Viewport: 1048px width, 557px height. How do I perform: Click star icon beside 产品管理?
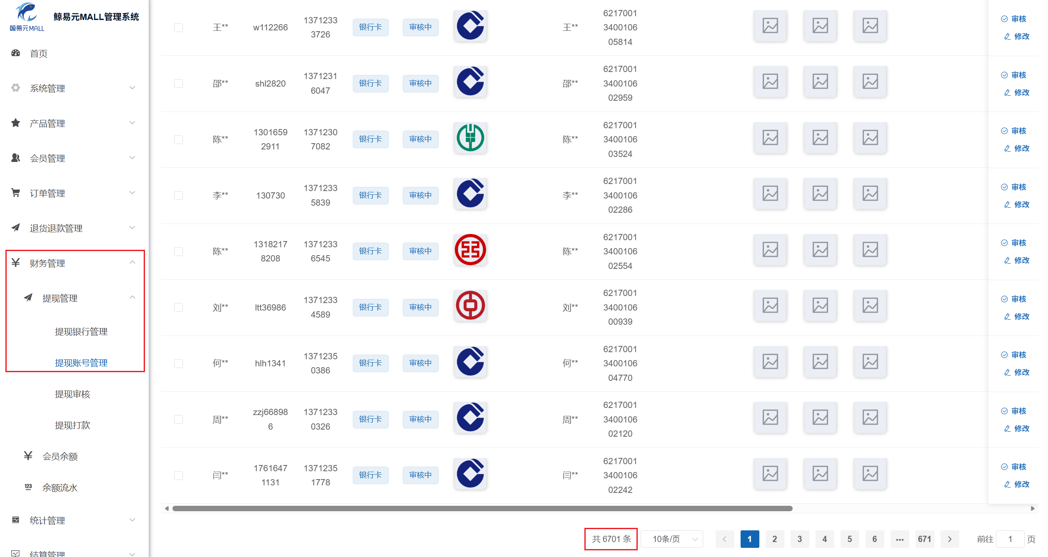[x=16, y=123]
